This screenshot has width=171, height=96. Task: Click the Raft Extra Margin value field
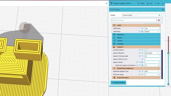[x=152, y=75]
